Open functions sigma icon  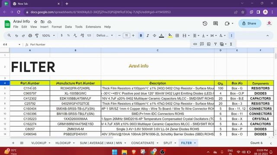click(231, 44)
